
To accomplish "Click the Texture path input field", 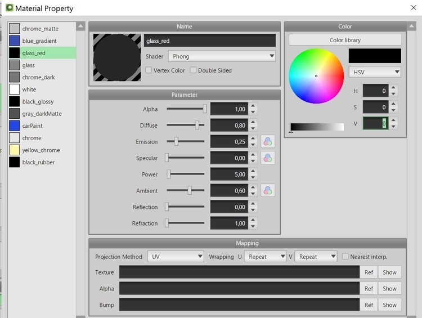I will coord(239,272).
